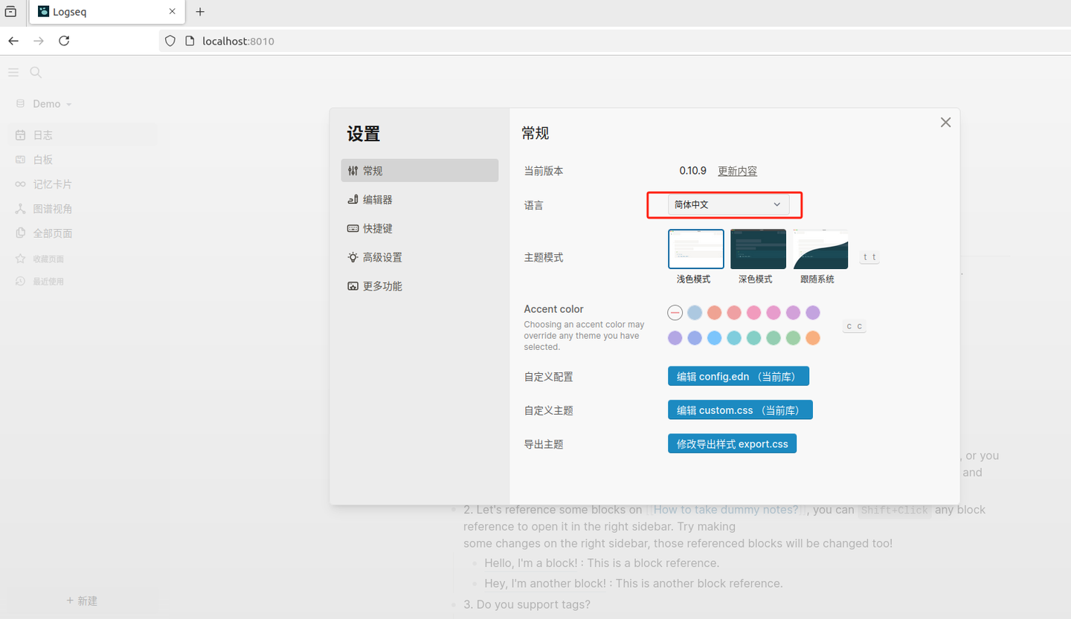Click the search magnifier icon
Screen dimensions: 1071x619
[x=35, y=72]
